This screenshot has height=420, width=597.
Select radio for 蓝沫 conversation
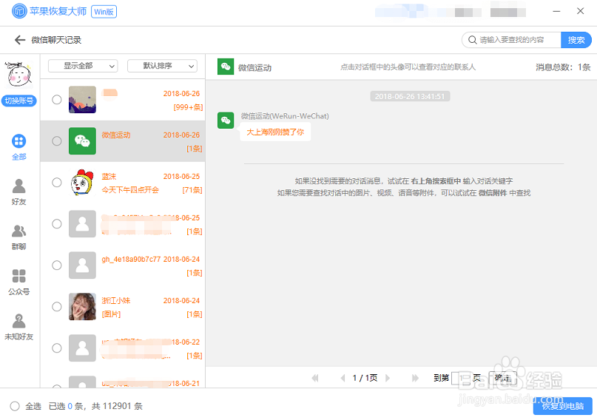click(57, 183)
